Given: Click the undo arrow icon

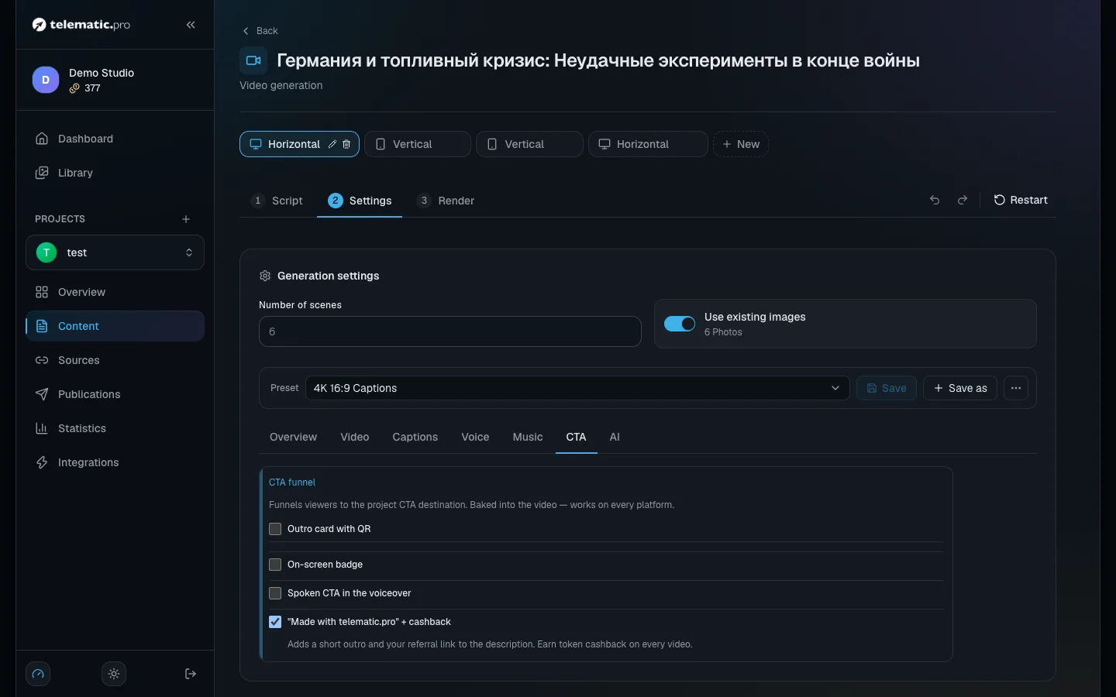Looking at the screenshot, I should pyautogui.click(x=935, y=200).
